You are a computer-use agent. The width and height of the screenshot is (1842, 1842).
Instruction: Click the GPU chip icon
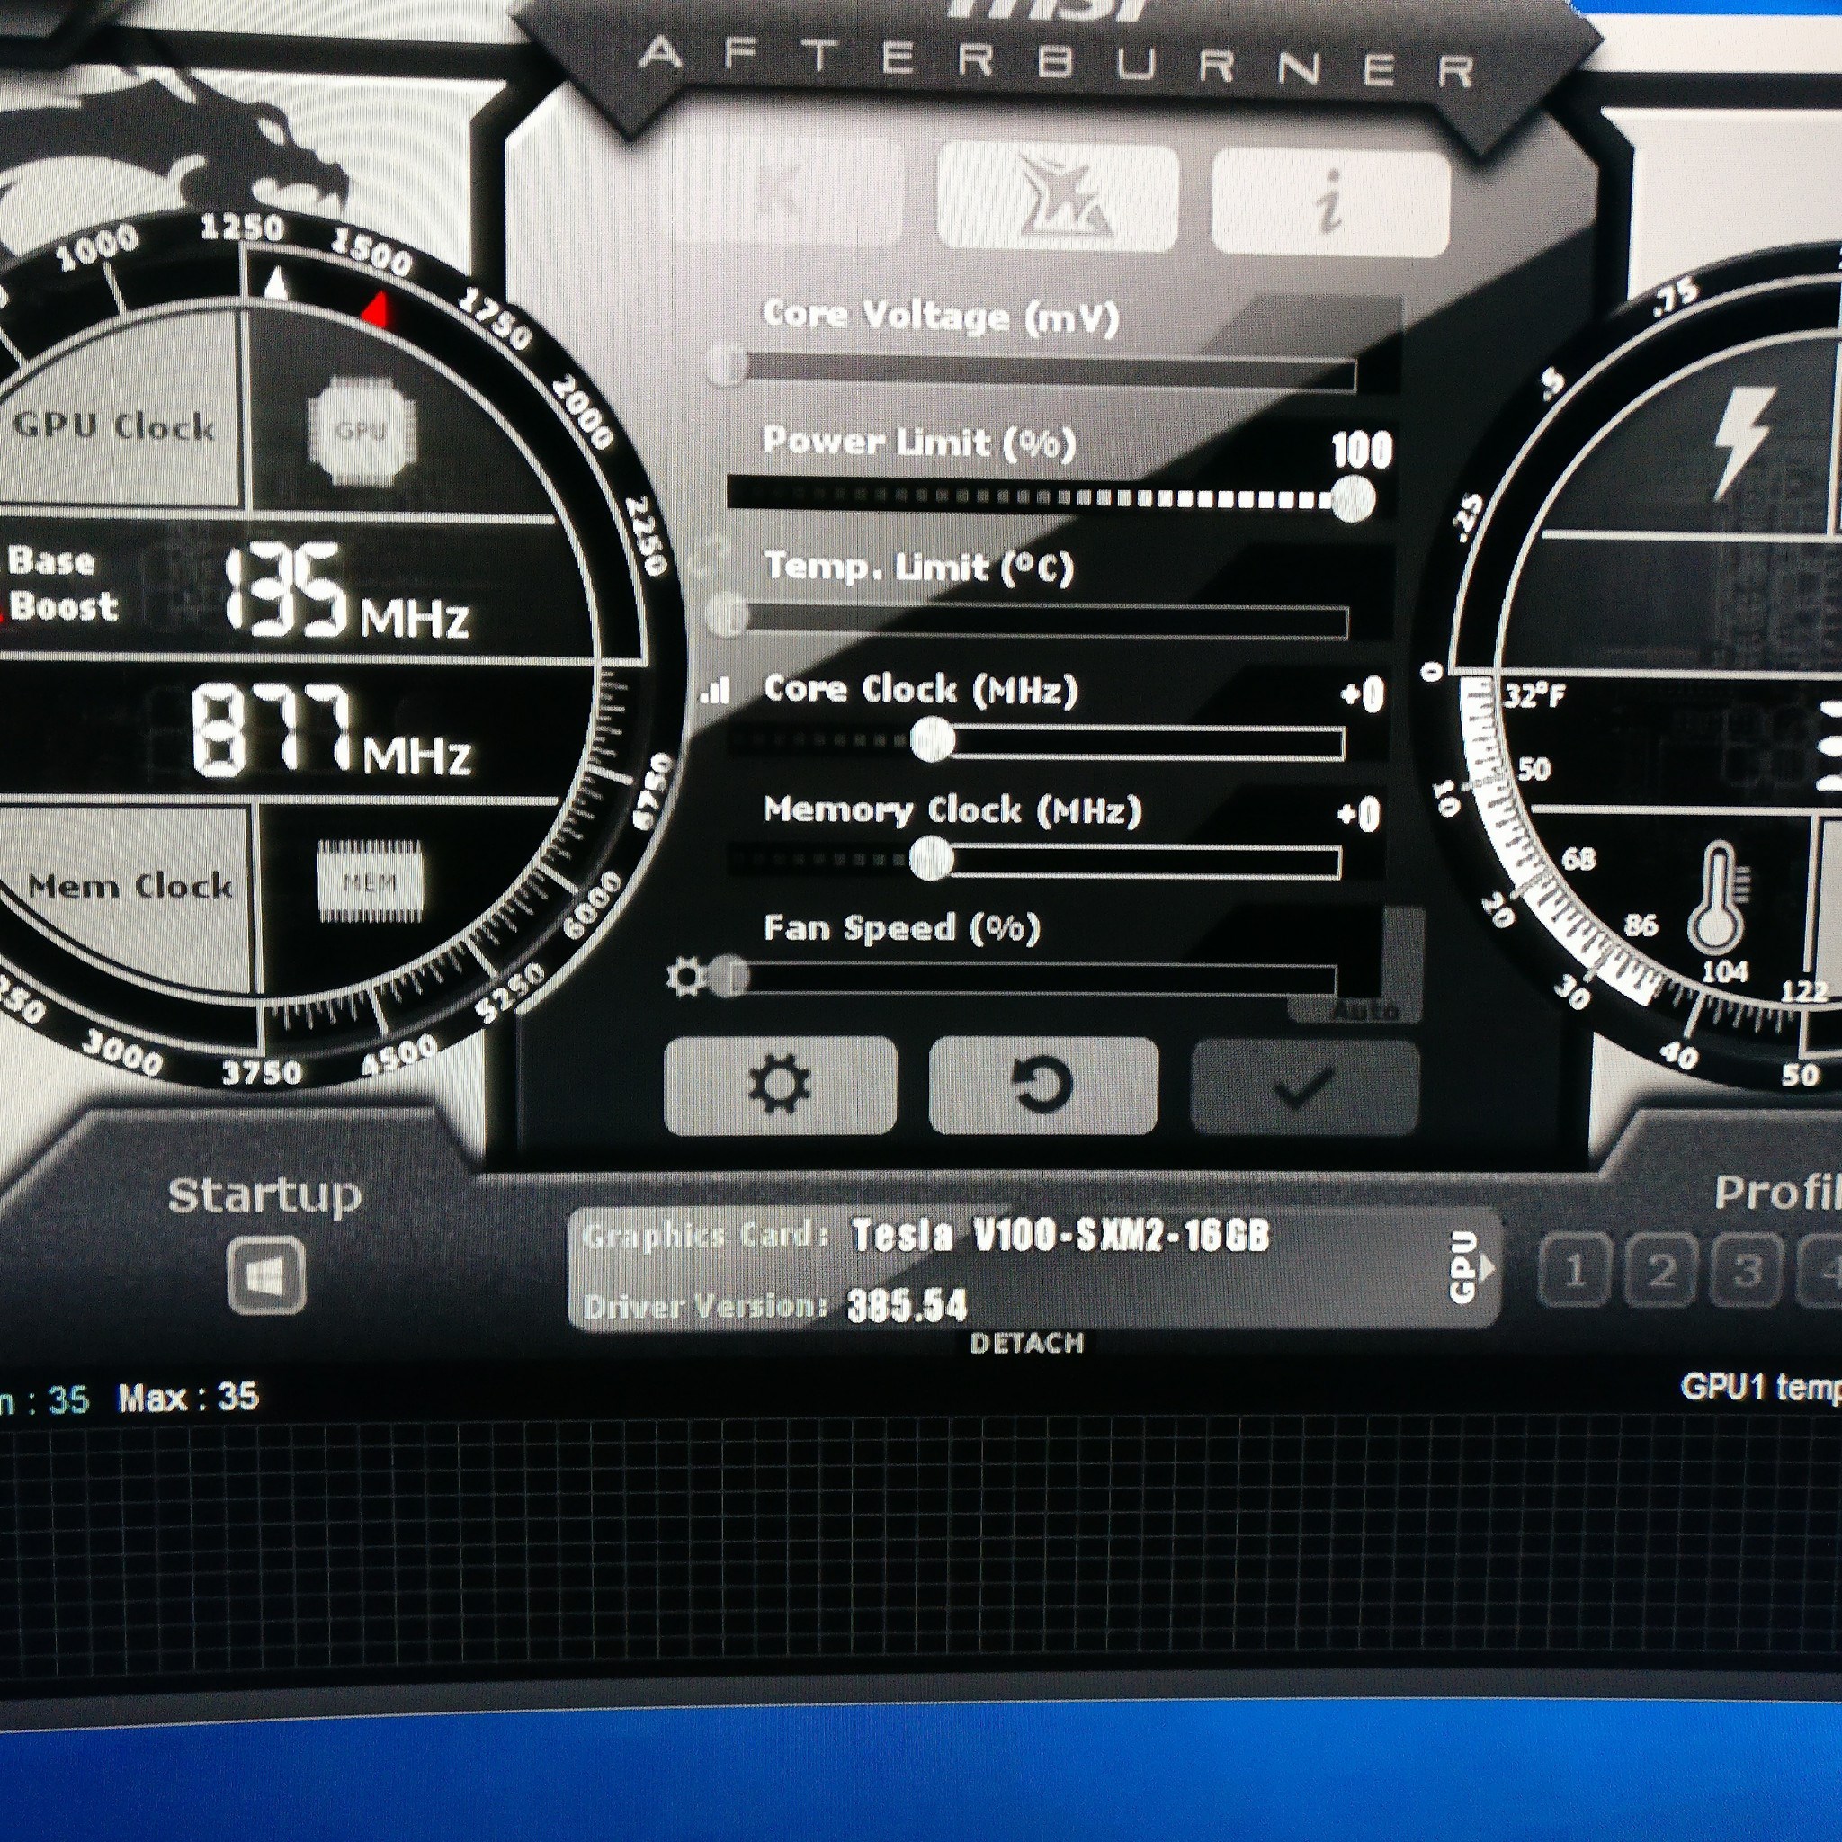[363, 431]
